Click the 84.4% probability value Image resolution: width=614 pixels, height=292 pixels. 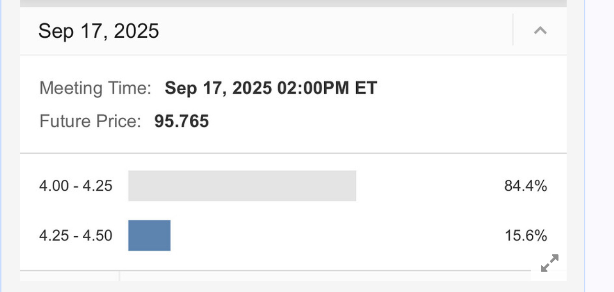525,186
